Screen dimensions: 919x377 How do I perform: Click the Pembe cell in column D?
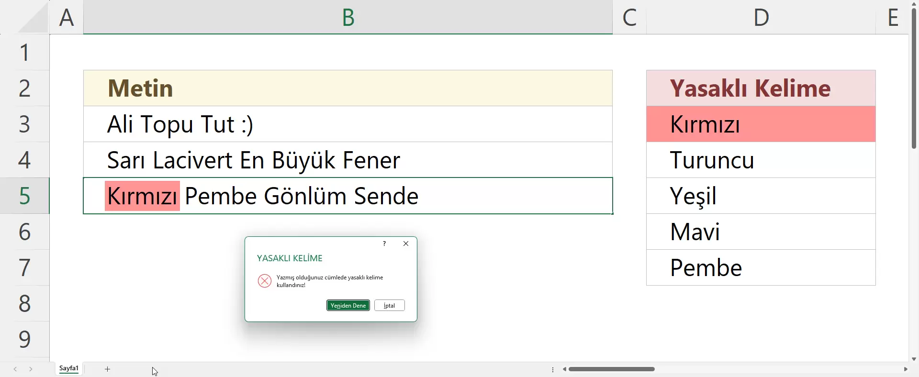click(x=761, y=267)
